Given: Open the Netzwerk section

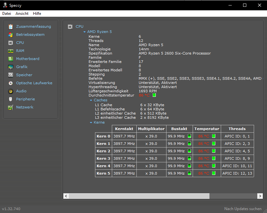Looking at the screenshot, I should (25, 107).
